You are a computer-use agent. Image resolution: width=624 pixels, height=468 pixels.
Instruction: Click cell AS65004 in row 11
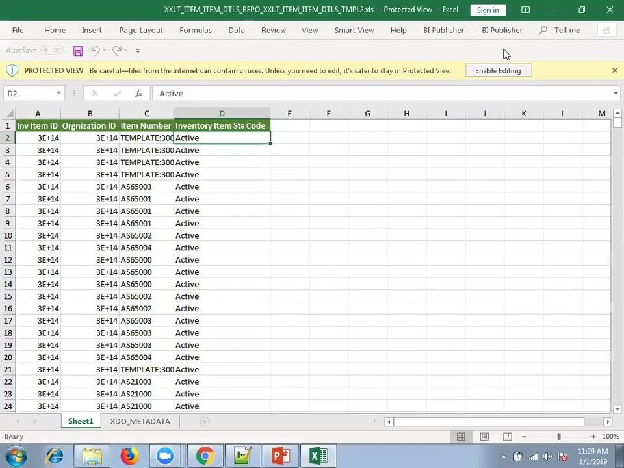146,248
